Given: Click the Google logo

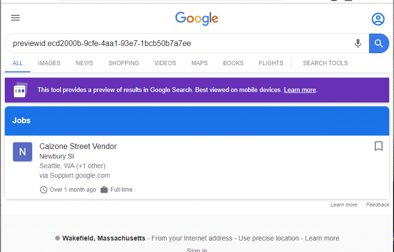Looking at the screenshot, I should pyautogui.click(x=197, y=19).
